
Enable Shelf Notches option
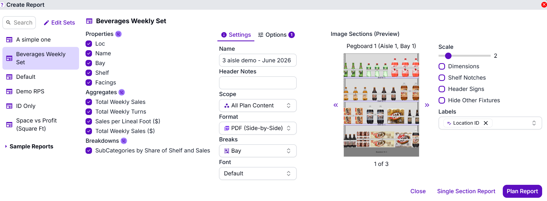[442, 78]
